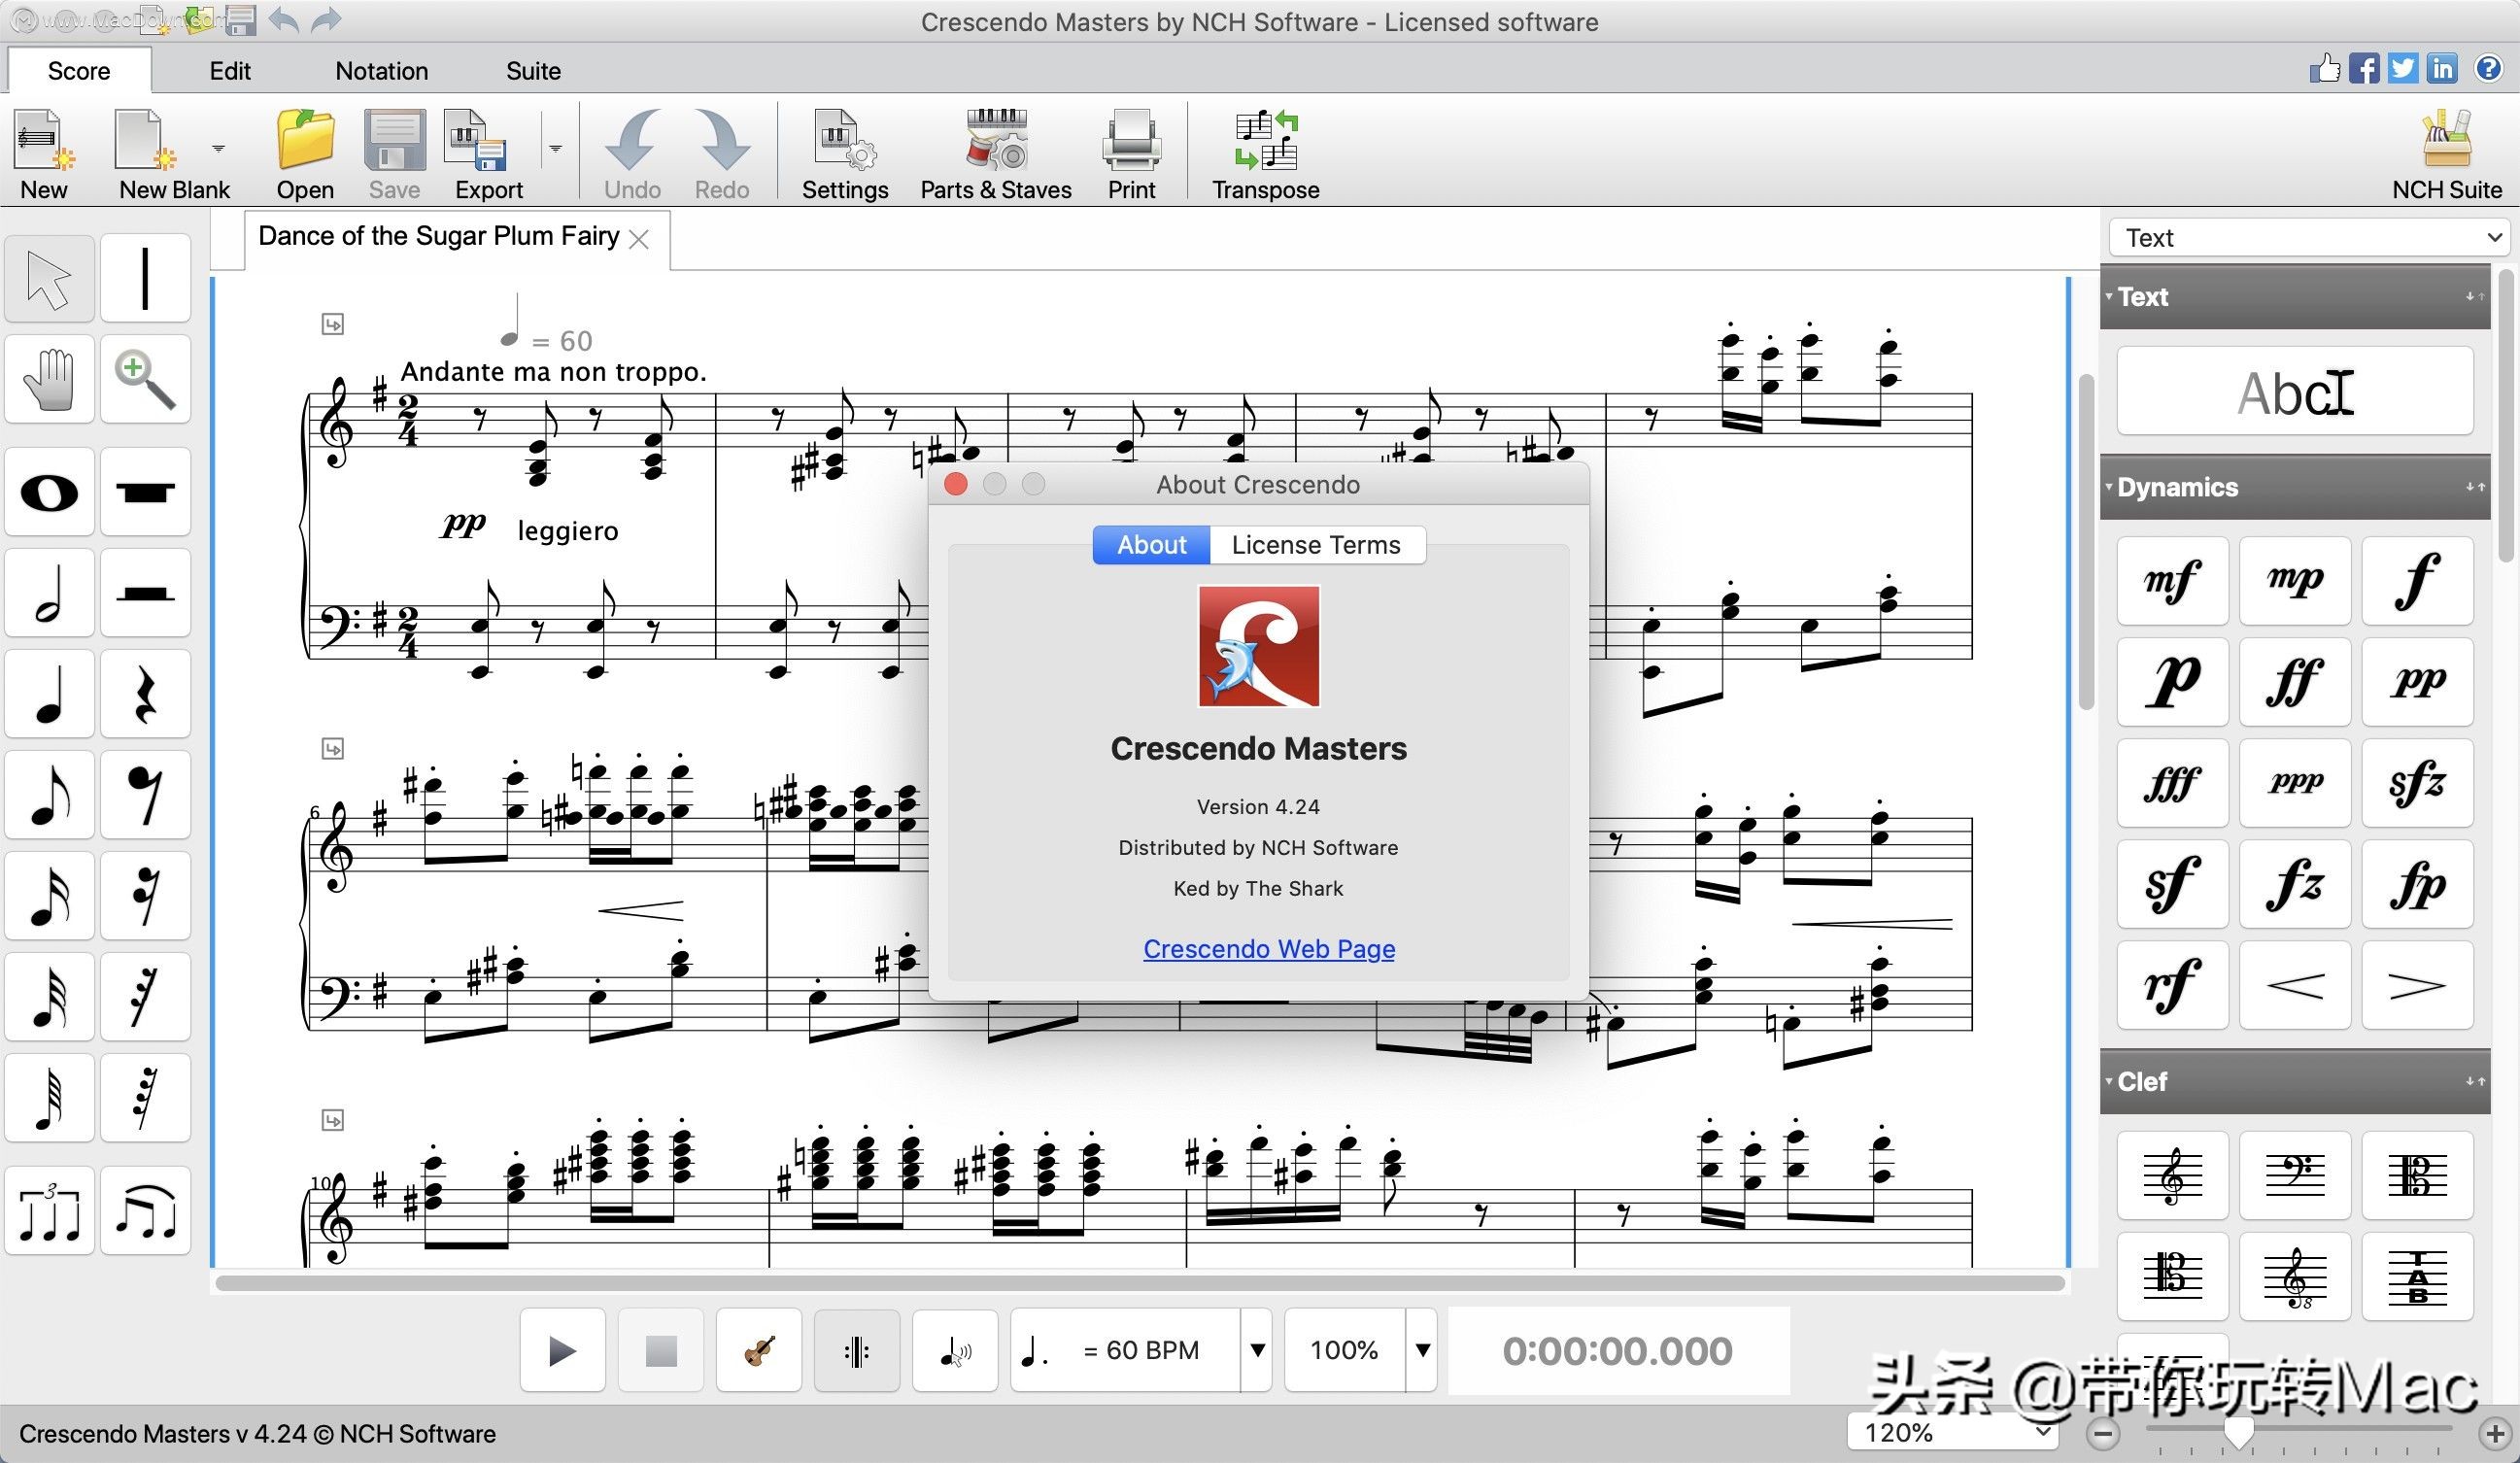This screenshot has width=2520, height=1463.
Task: Select the quarter rest tool
Action: (145, 694)
